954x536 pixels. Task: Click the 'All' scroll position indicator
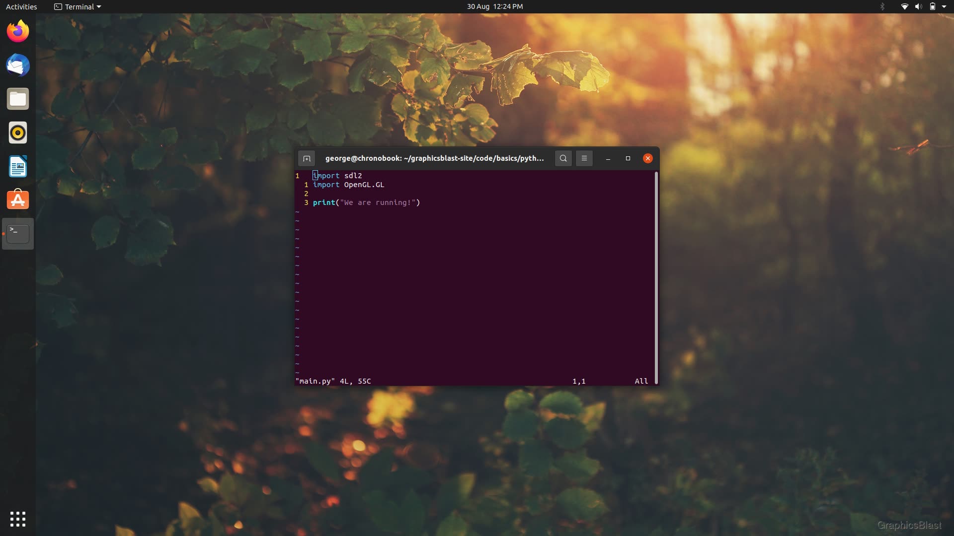[641, 381]
